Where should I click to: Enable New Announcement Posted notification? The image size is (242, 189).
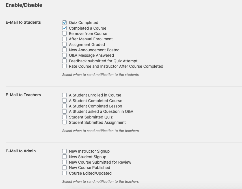[x=64, y=50]
